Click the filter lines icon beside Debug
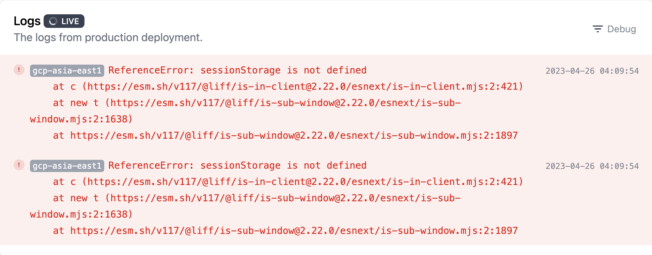 [597, 29]
